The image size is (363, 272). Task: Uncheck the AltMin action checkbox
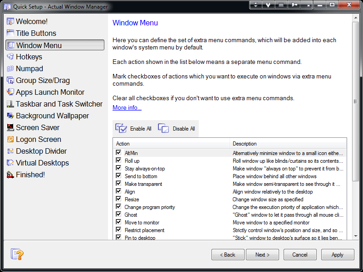[118, 153]
